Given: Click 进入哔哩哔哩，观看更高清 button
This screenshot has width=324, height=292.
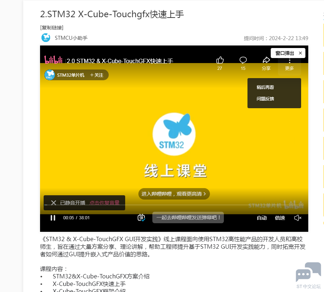Looking at the screenshot, I should point(174,194).
